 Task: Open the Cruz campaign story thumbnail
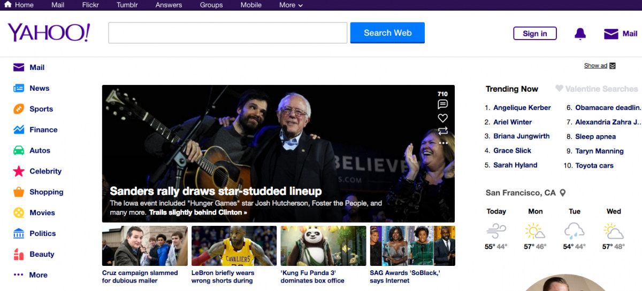(145, 246)
